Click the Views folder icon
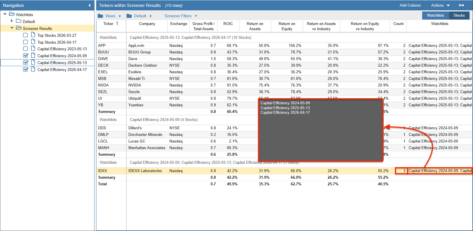473x231 pixels. click(x=100, y=16)
